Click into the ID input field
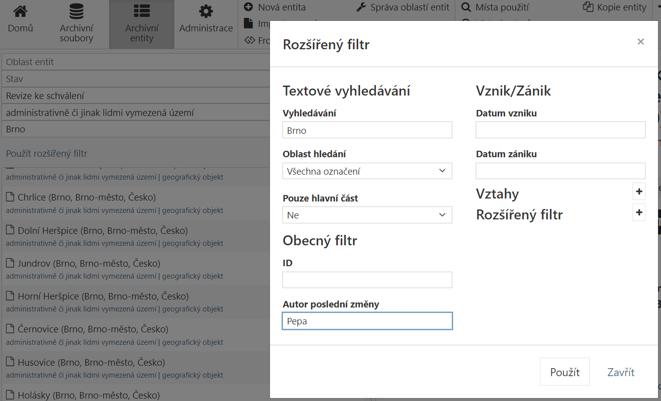 (x=367, y=280)
